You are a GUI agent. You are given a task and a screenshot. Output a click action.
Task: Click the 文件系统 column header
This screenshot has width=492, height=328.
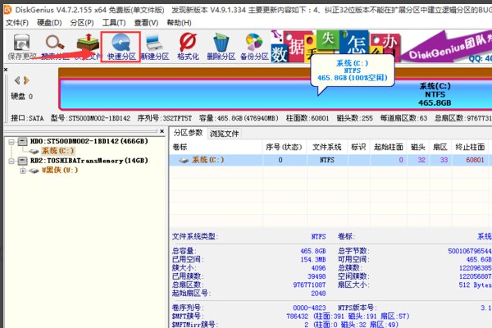click(326, 147)
